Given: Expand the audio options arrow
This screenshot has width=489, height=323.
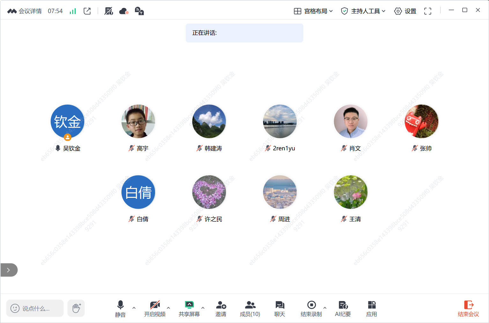Looking at the screenshot, I should click(x=134, y=308).
